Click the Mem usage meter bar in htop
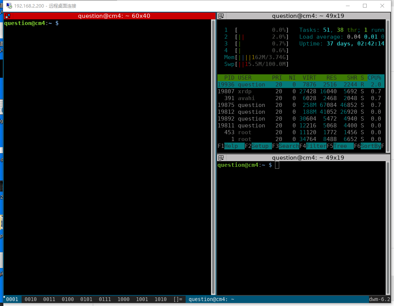 tap(261, 57)
